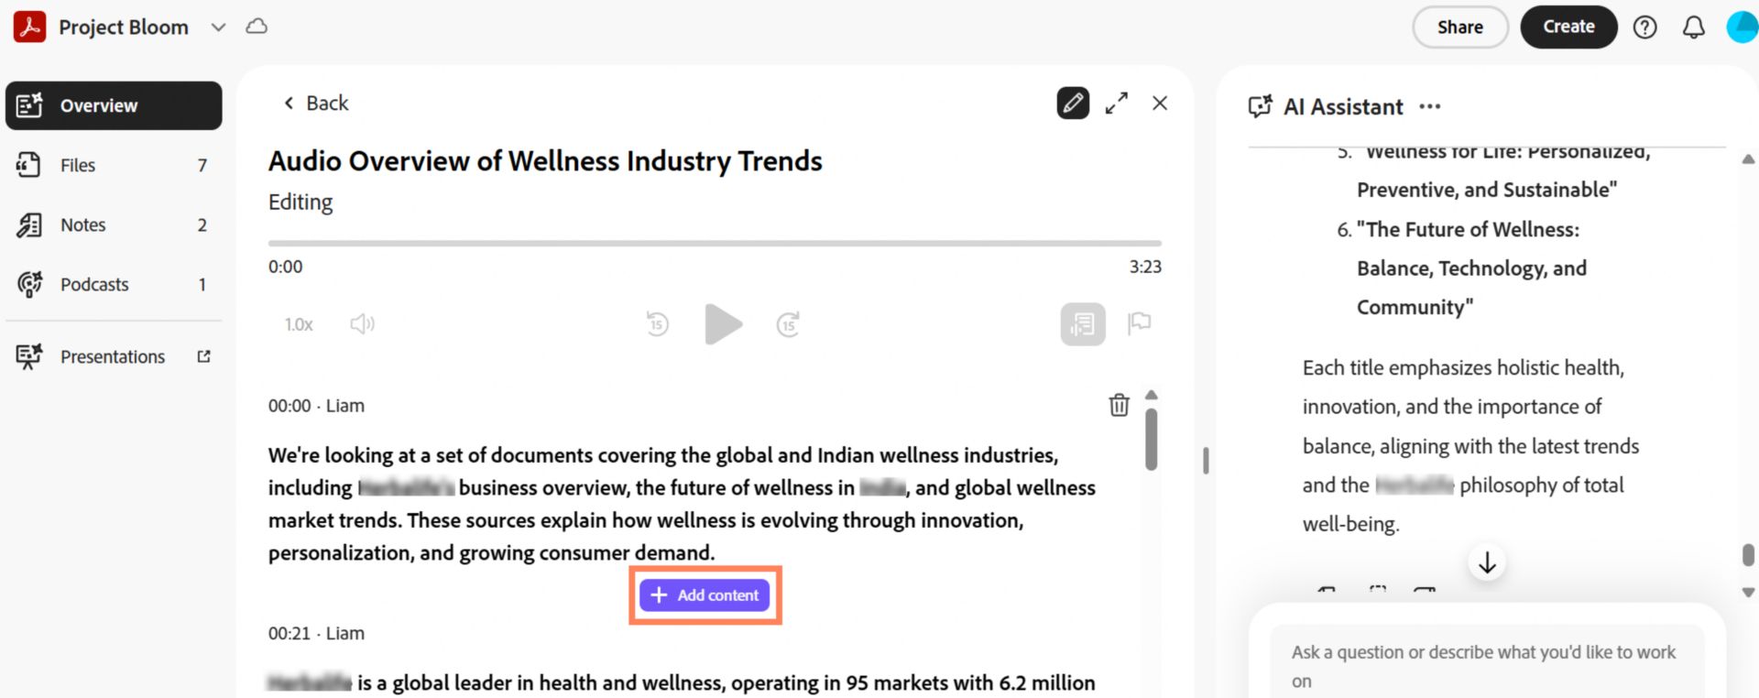Click the audio progress bar

pos(715,244)
